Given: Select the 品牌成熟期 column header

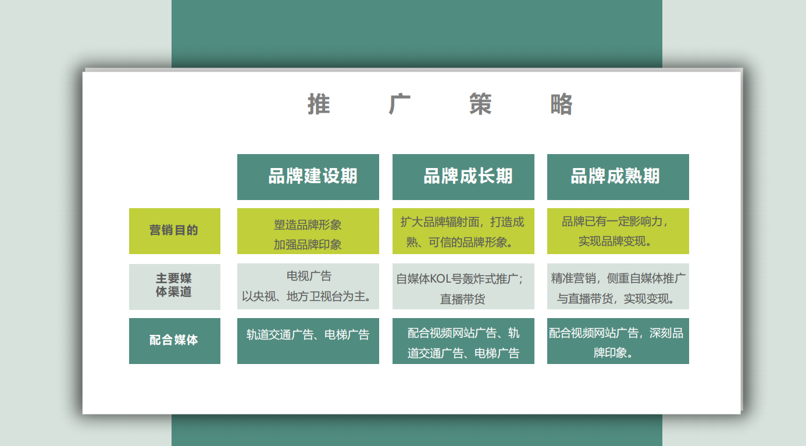Looking at the screenshot, I should click(618, 177).
